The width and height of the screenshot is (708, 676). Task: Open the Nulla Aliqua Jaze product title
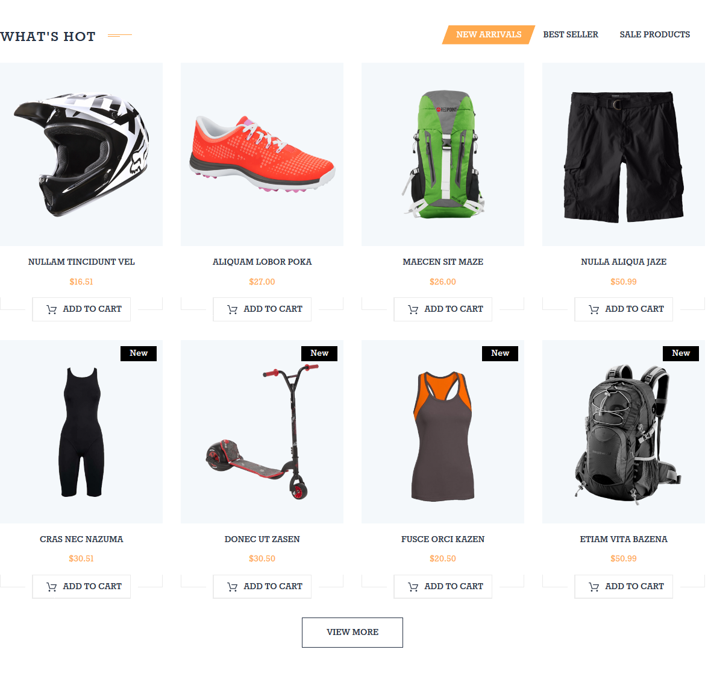[624, 262]
